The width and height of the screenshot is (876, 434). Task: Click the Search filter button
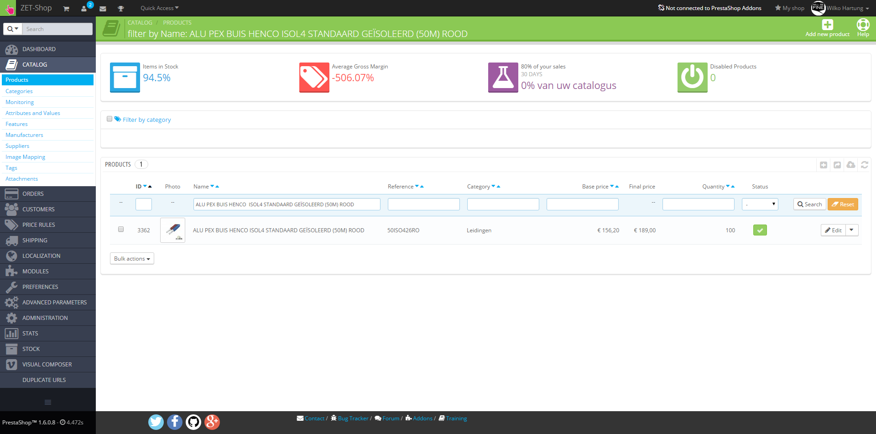810,204
